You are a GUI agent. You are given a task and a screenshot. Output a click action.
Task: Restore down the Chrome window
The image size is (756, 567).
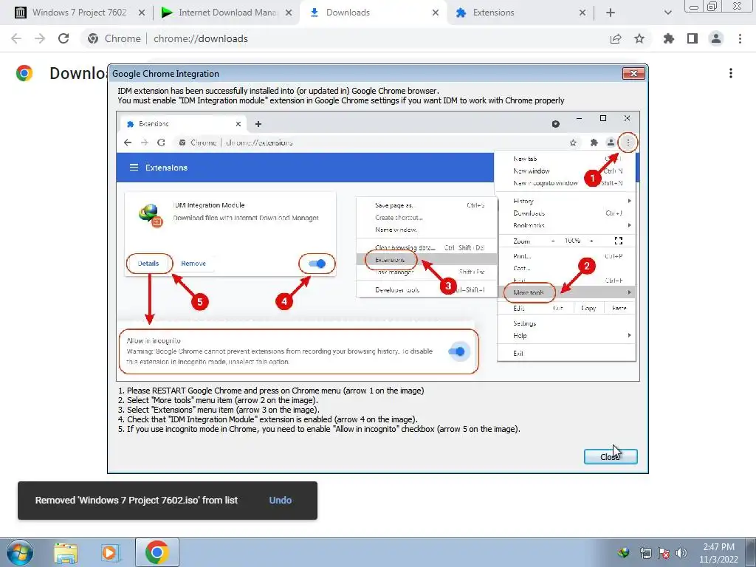(712, 7)
